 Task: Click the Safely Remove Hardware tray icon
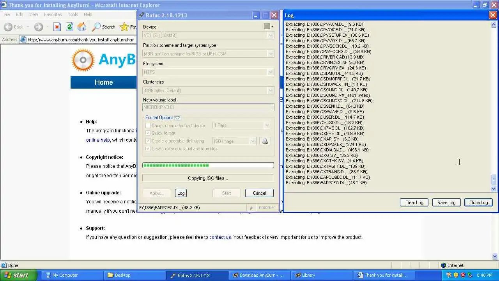[x=471, y=275]
